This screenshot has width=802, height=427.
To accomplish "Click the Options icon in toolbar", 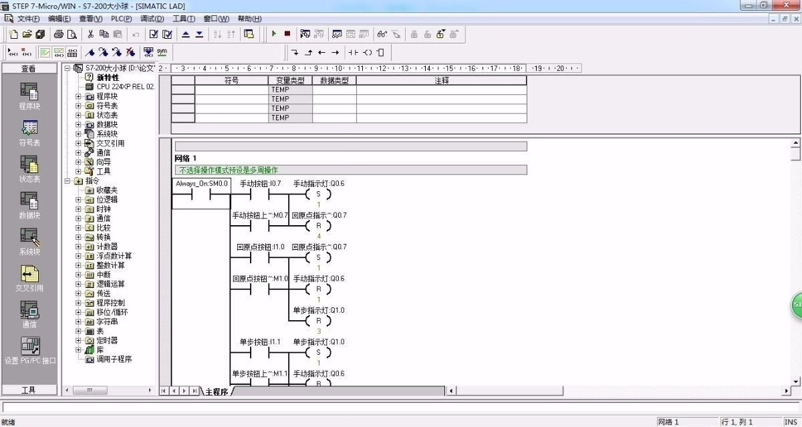I will pos(249,34).
